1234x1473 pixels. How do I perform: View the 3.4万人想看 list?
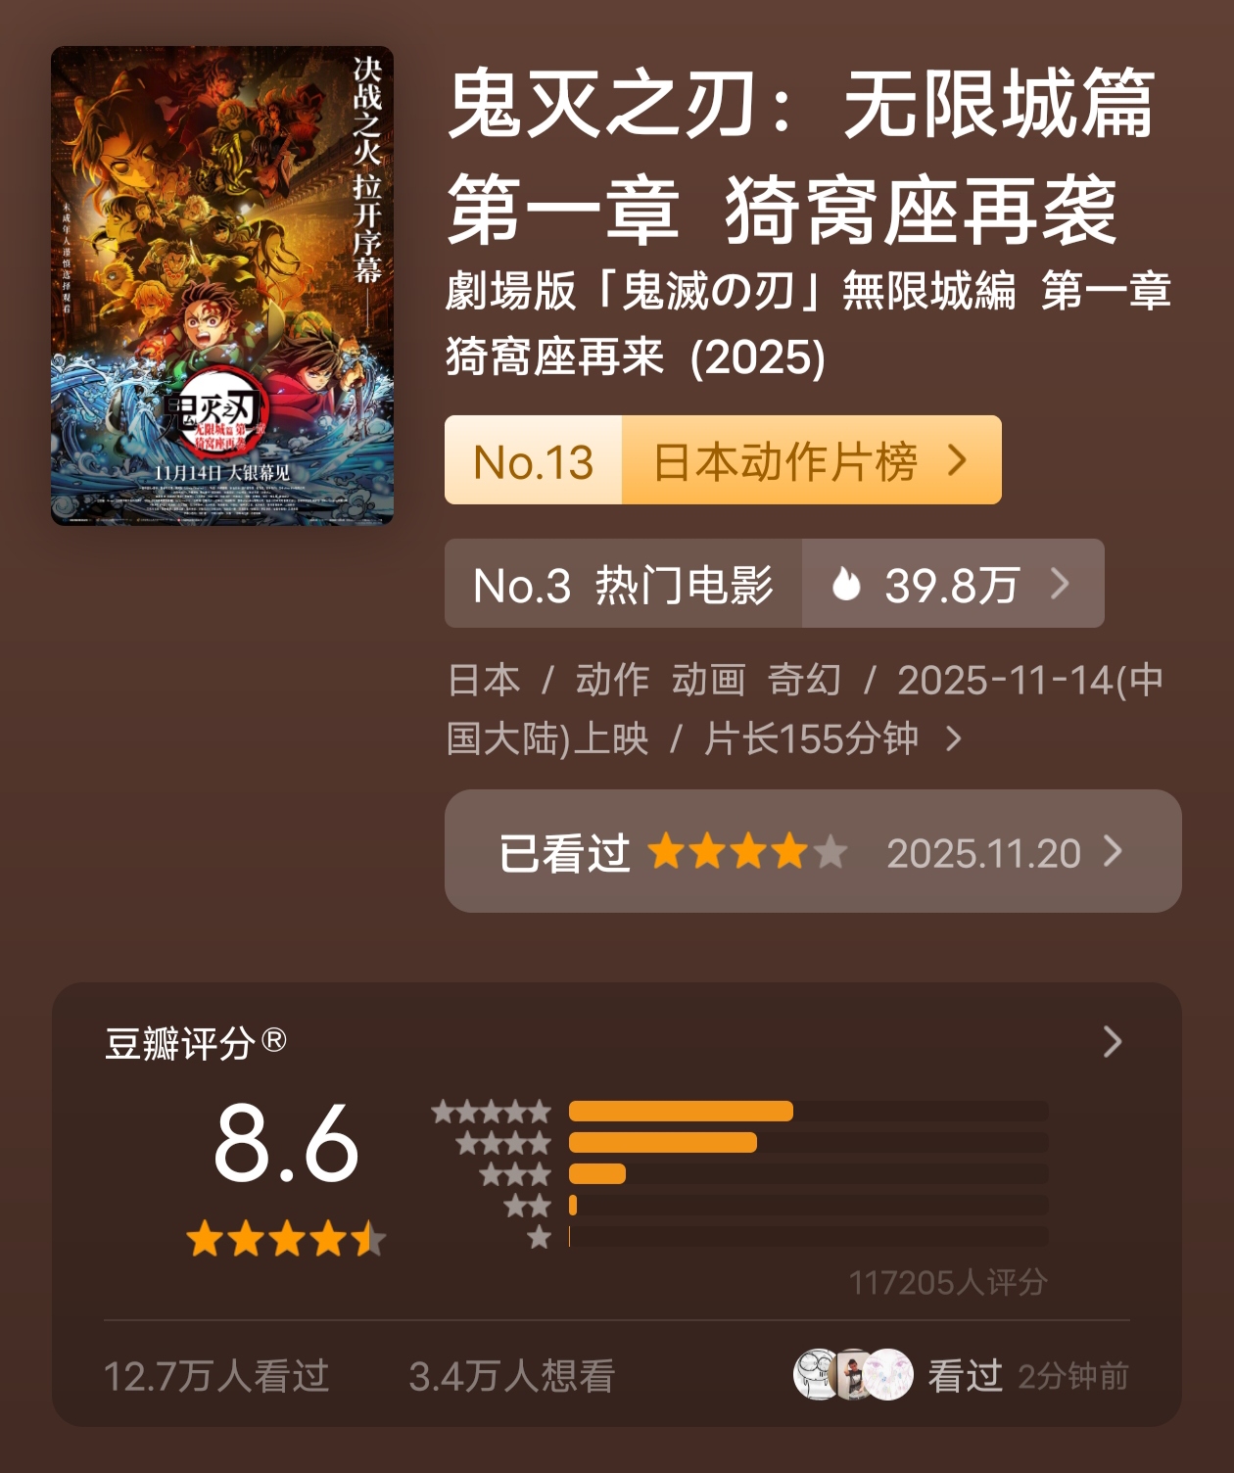[511, 1376]
